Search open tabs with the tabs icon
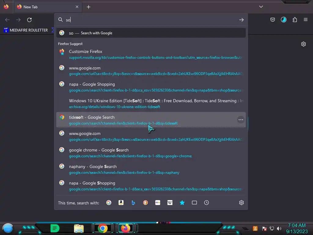Image resolution: width=313 pixels, height=235 pixels. pyautogui.click(x=194, y=203)
